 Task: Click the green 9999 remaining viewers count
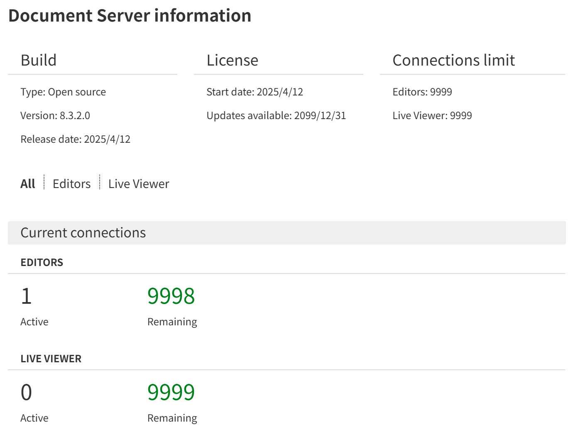tap(171, 392)
